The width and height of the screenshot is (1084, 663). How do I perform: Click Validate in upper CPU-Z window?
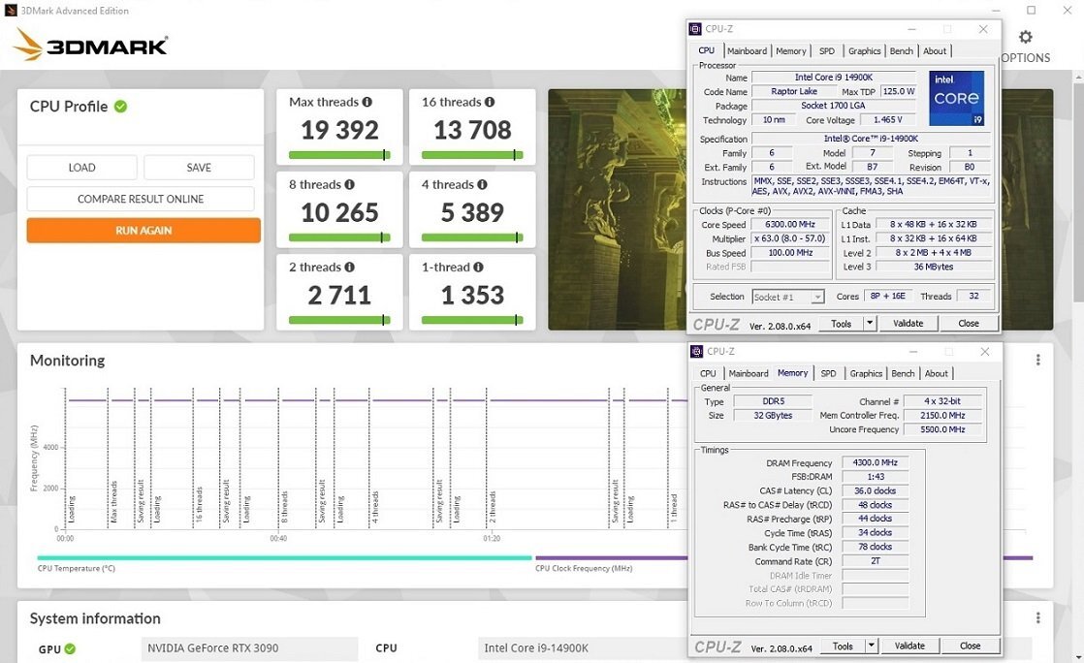(908, 323)
